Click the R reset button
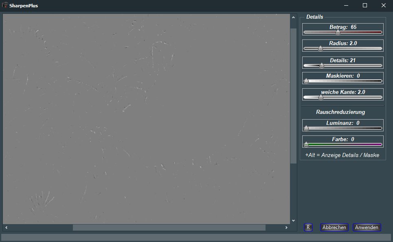This screenshot has width=393, height=242. click(x=308, y=227)
